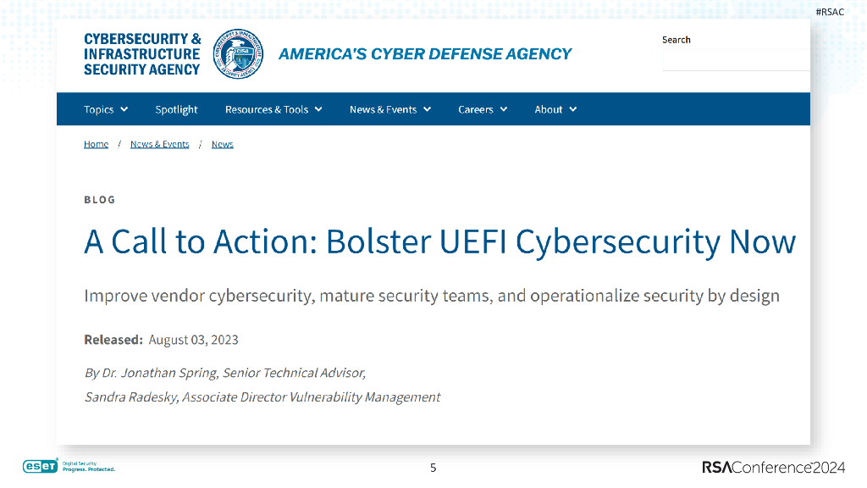This screenshot has width=867, height=488.
Task: Click the slide page number 5
Action: [433, 468]
